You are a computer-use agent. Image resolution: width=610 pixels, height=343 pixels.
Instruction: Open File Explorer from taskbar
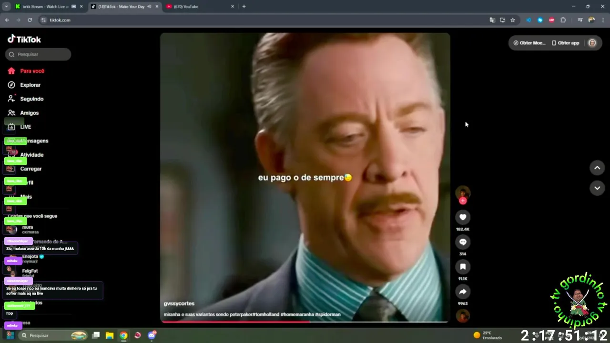pos(109,335)
